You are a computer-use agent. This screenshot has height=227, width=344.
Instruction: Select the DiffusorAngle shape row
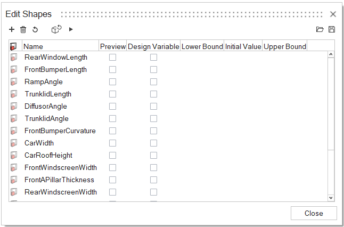point(46,106)
